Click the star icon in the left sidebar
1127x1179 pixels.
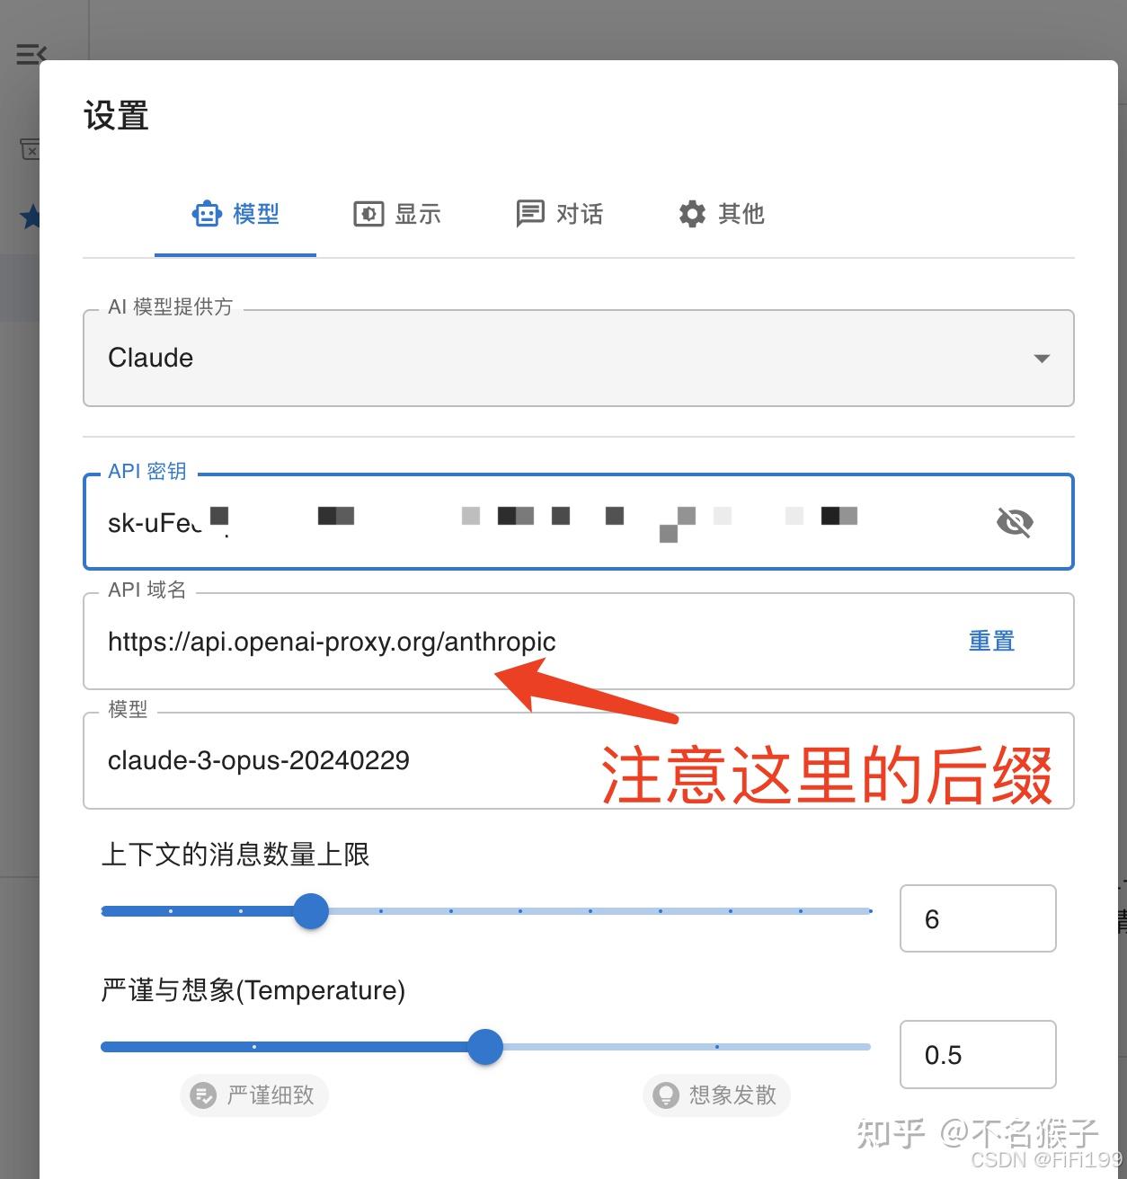click(x=30, y=217)
